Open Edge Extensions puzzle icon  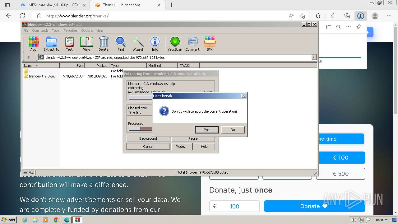pos(318,16)
